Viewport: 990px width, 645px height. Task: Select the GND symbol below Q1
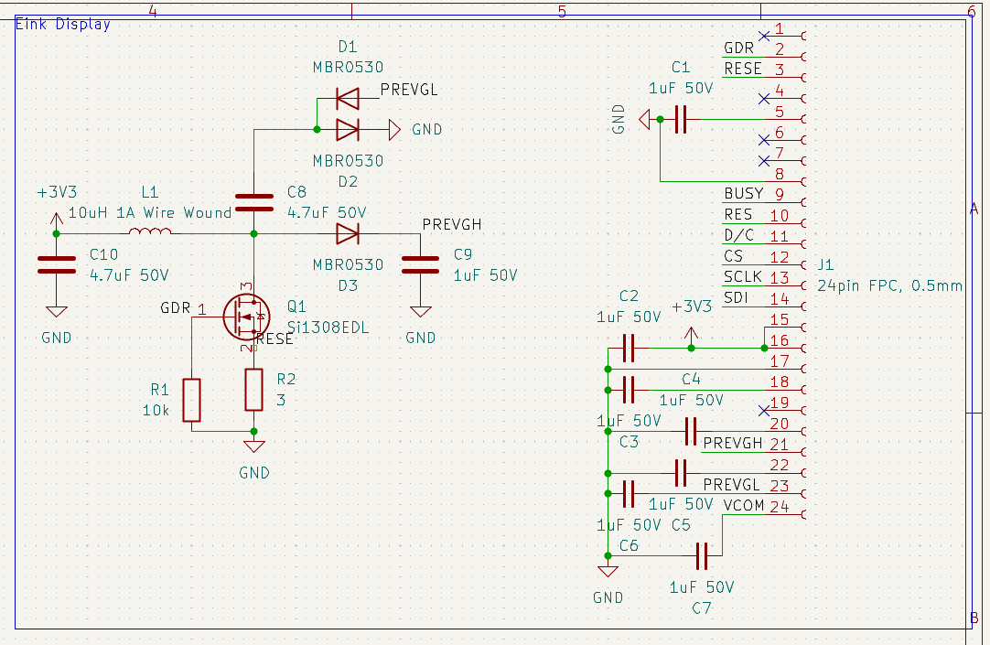(253, 445)
